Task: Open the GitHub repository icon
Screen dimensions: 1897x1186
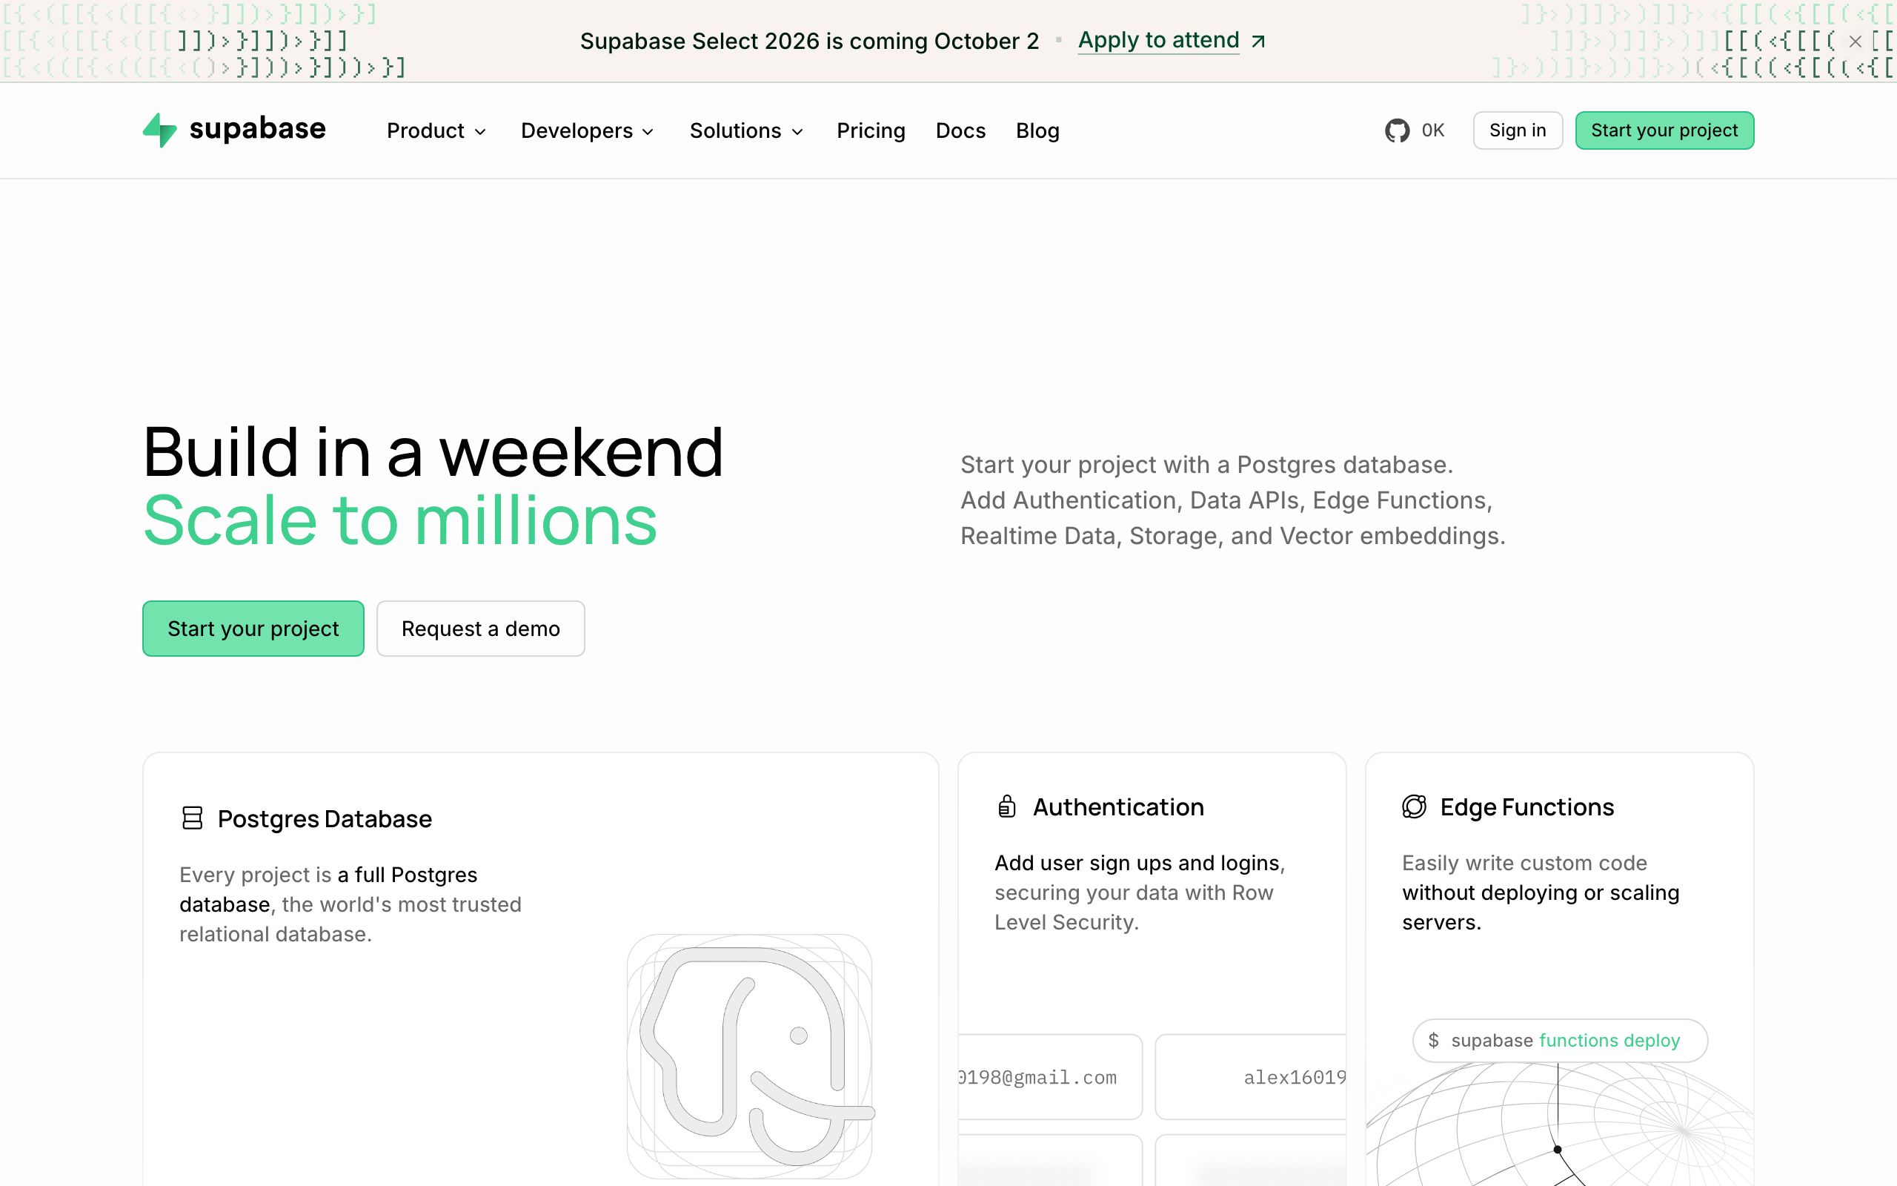Action: [x=1397, y=130]
